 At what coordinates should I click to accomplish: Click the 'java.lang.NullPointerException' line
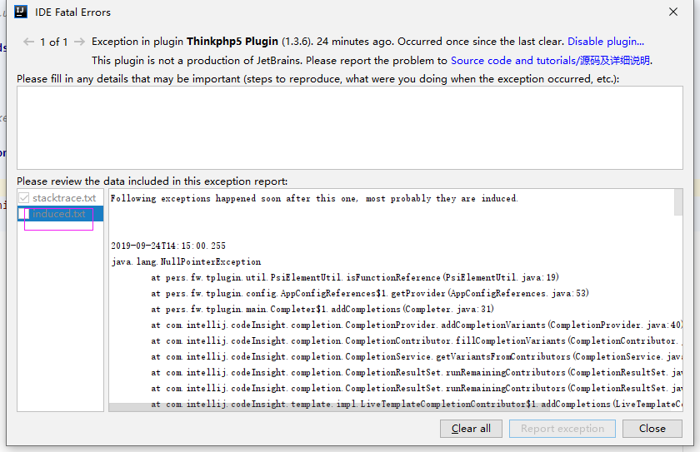186,261
